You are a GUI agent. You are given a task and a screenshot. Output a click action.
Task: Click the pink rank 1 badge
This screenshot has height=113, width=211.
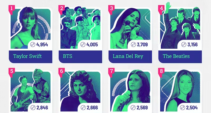(11, 8)
